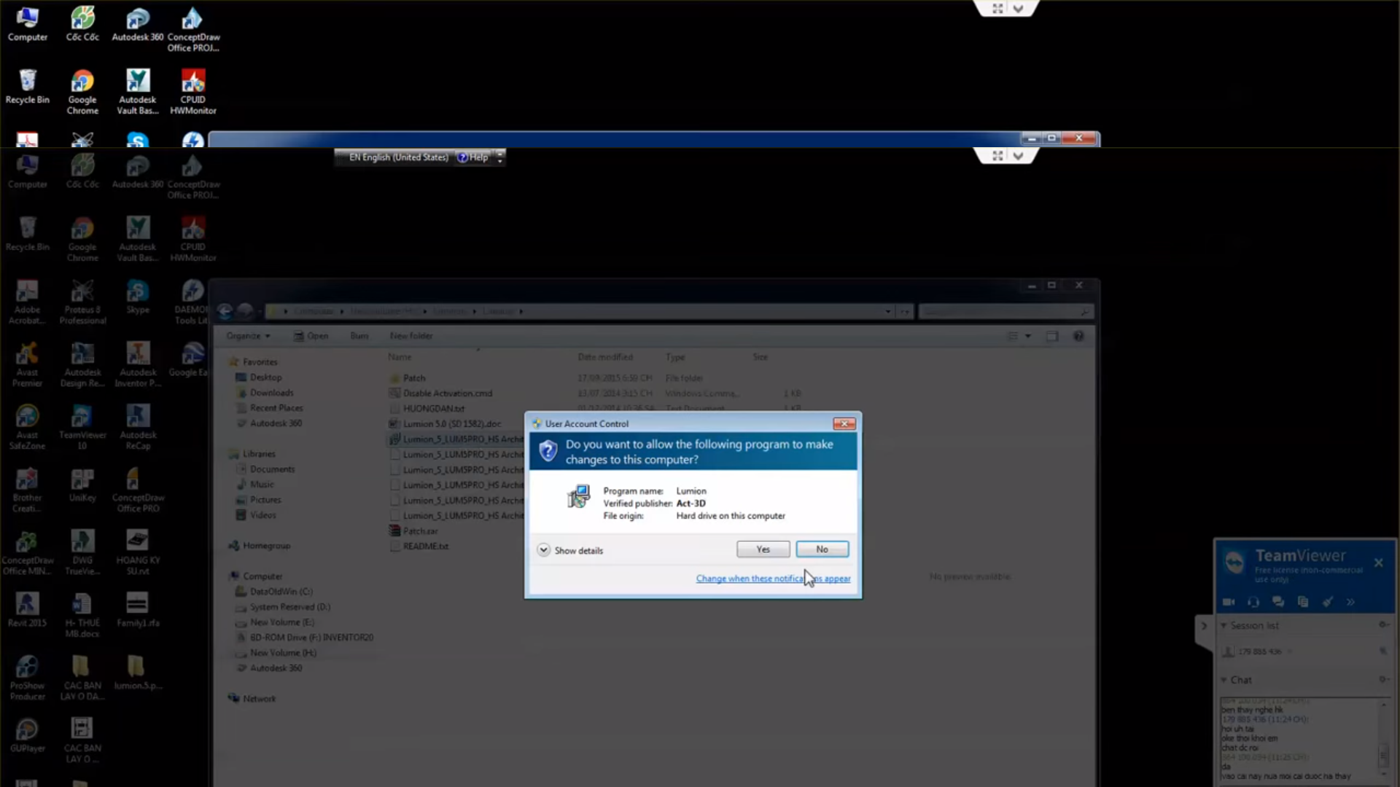The image size is (1400, 787).
Task: Click TeamViewer whiteboard brush icon
Action: coord(1328,602)
